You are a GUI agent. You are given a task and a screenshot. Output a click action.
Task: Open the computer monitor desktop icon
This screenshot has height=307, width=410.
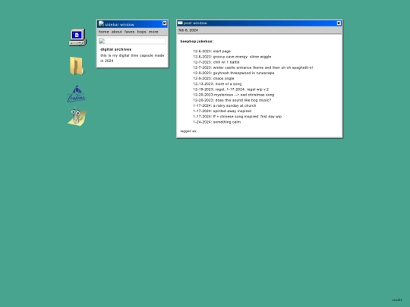(x=77, y=37)
